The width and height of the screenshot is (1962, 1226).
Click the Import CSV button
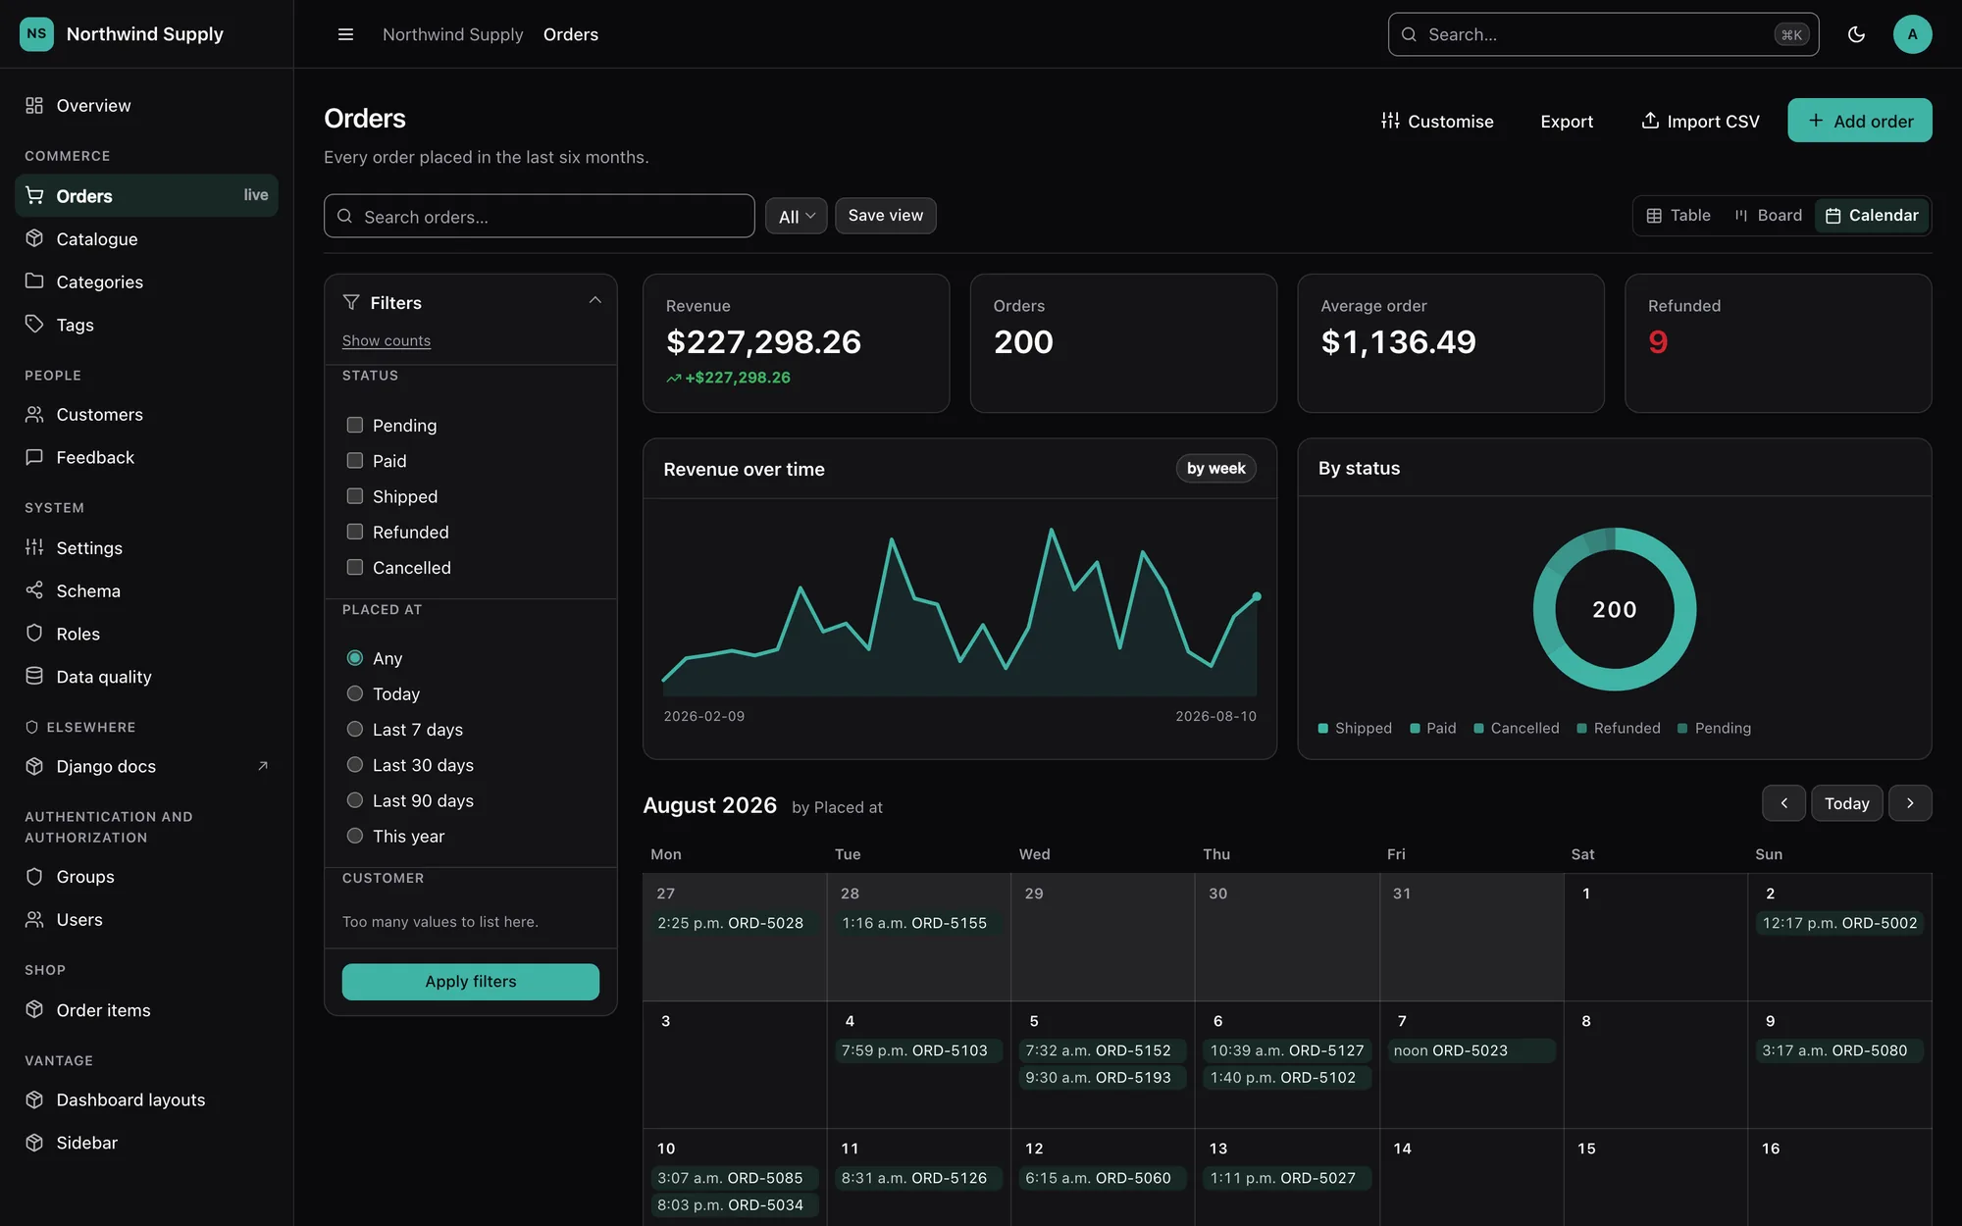[1700, 121]
